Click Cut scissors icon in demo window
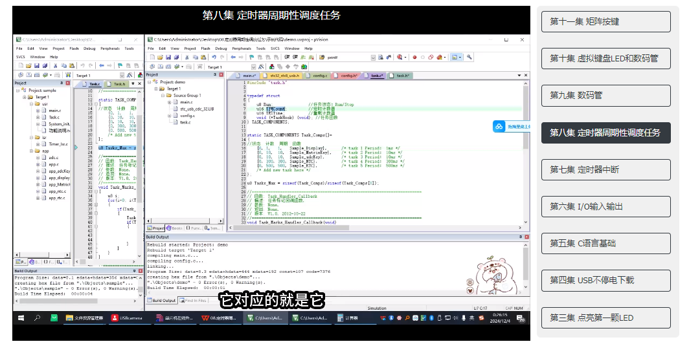The height and width of the screenshot is (355, 689). click(186, 57)
